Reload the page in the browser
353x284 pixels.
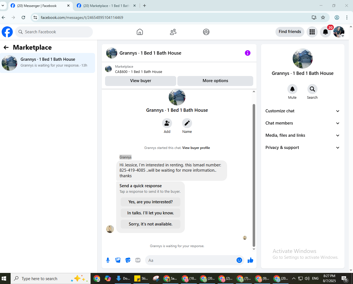(x=23, y=17)
